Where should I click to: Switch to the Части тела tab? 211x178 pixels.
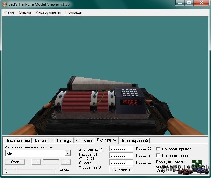[x=43, y=141]
